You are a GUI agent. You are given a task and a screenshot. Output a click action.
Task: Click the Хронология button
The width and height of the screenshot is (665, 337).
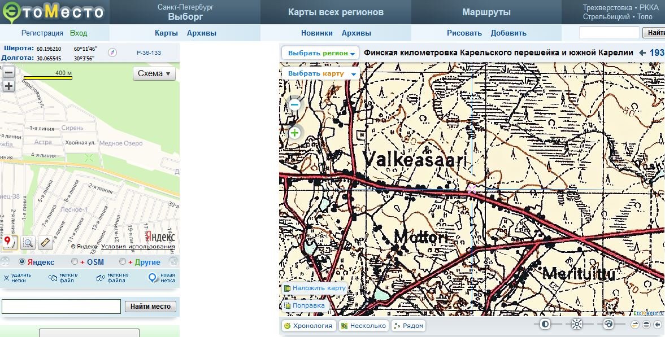pyautogui.click(x=308, y=326)
